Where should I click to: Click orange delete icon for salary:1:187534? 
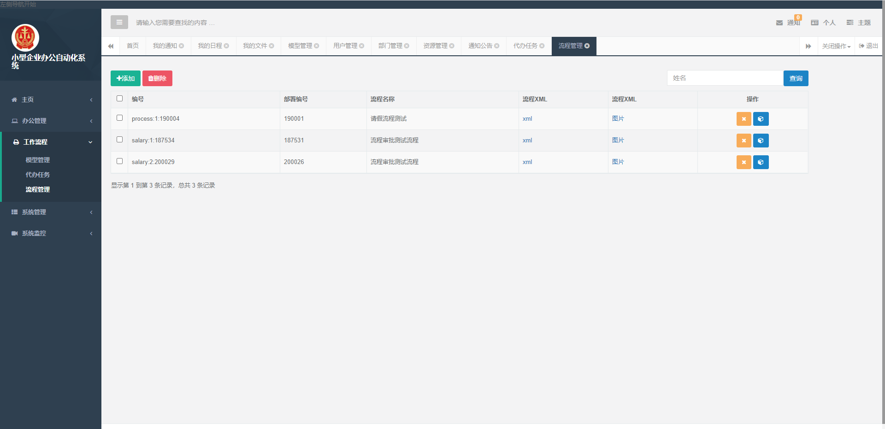(x=744, y=141)
